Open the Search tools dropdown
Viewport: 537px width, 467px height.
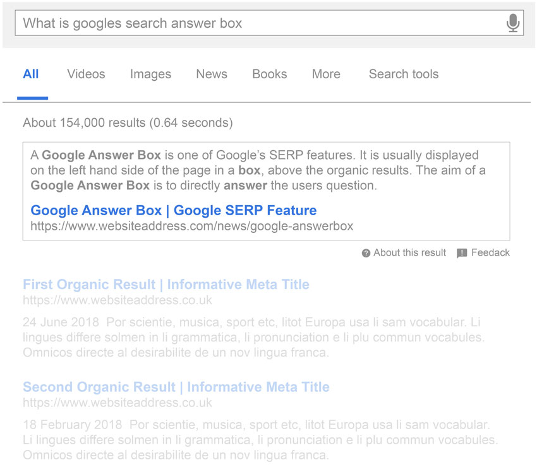403,74
